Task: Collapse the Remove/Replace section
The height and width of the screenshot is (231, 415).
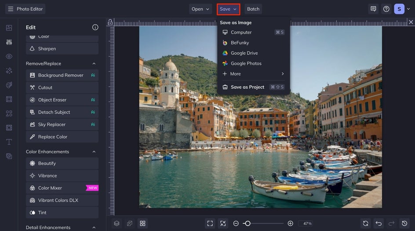Action: click(94, 64)
